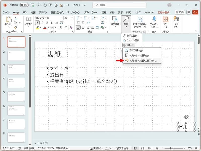Switch to the 図形の書式 tab
The image size is (201, 151).
[x=164, y=12]
